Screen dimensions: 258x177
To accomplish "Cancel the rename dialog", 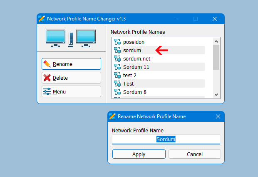I will click(x=195, y=154).
